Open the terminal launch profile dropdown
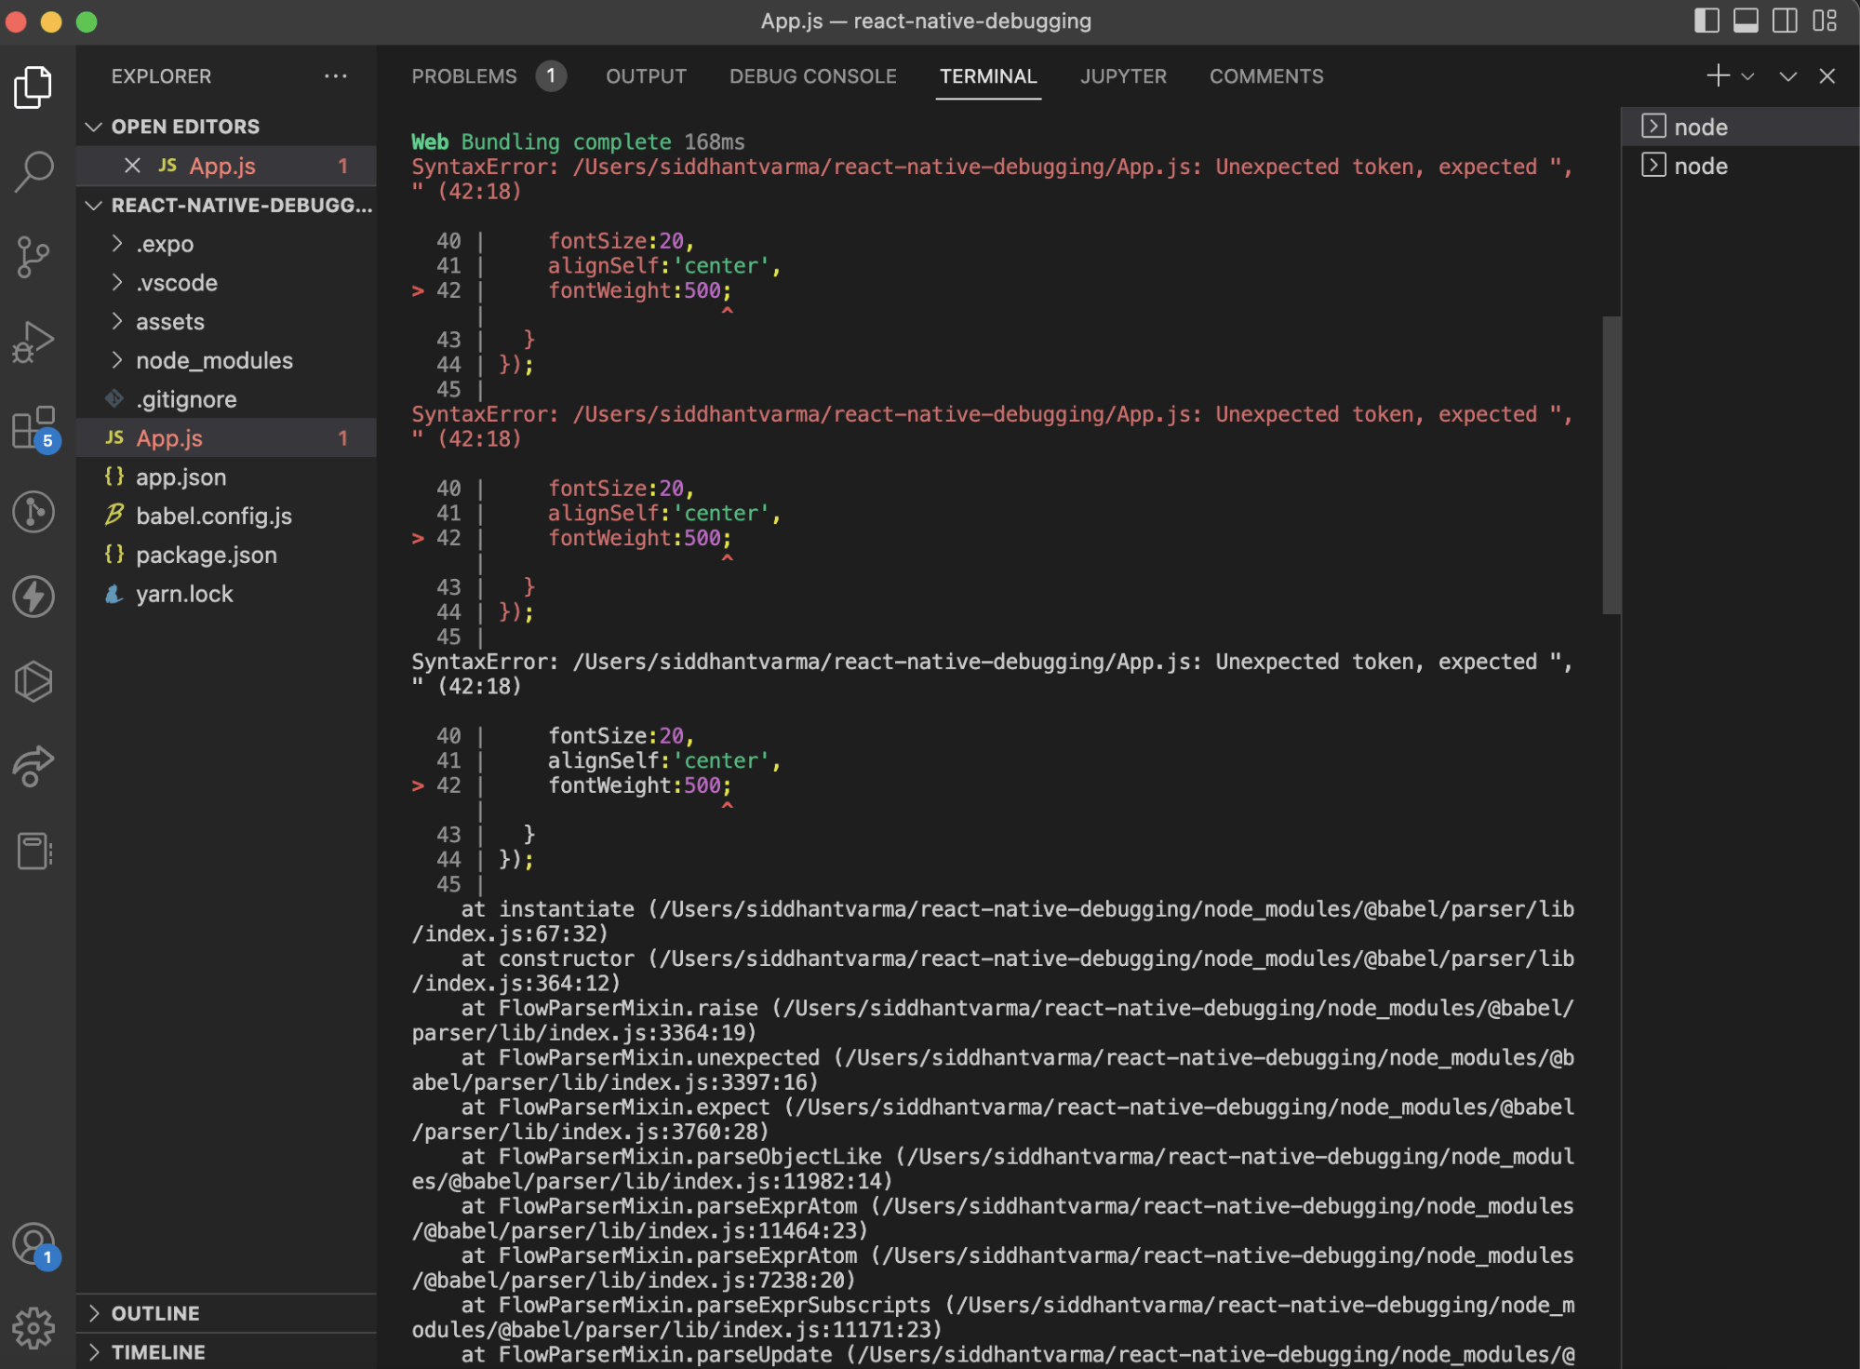The height and width of the screenshot is (1369, 1860). tap(1748, 76)
